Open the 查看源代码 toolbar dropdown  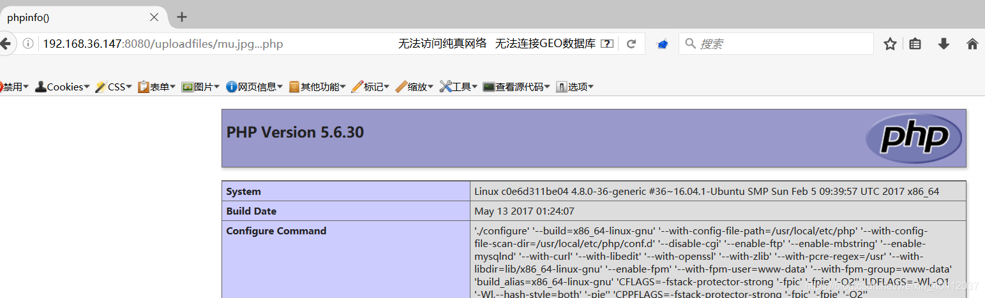516,87
